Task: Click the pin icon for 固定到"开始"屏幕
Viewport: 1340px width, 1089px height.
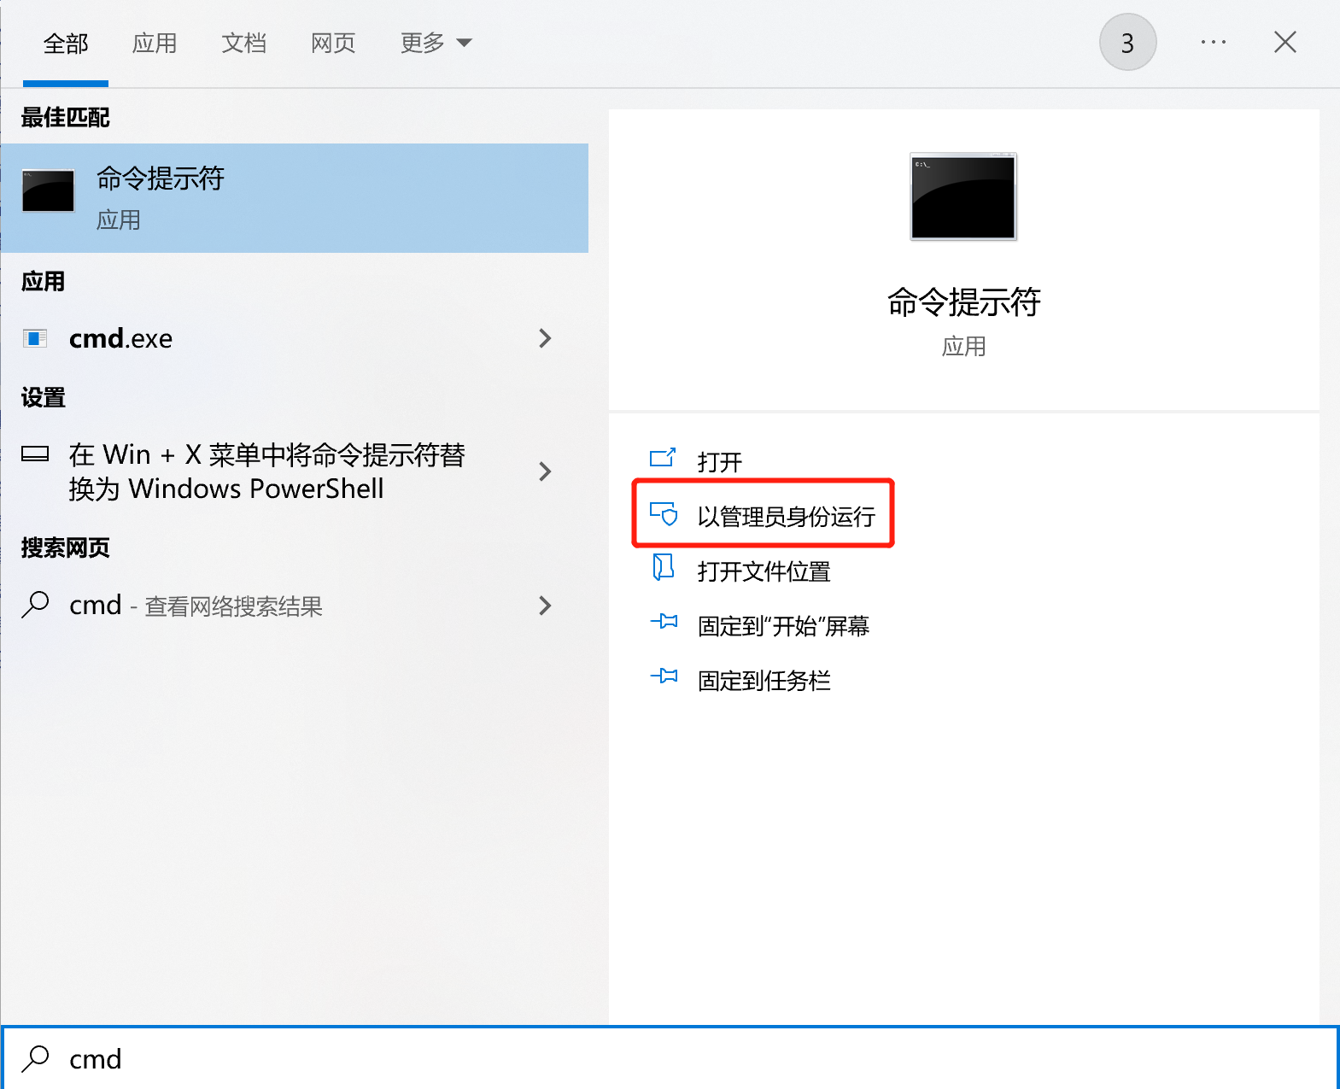Action: tap(664, 622)
